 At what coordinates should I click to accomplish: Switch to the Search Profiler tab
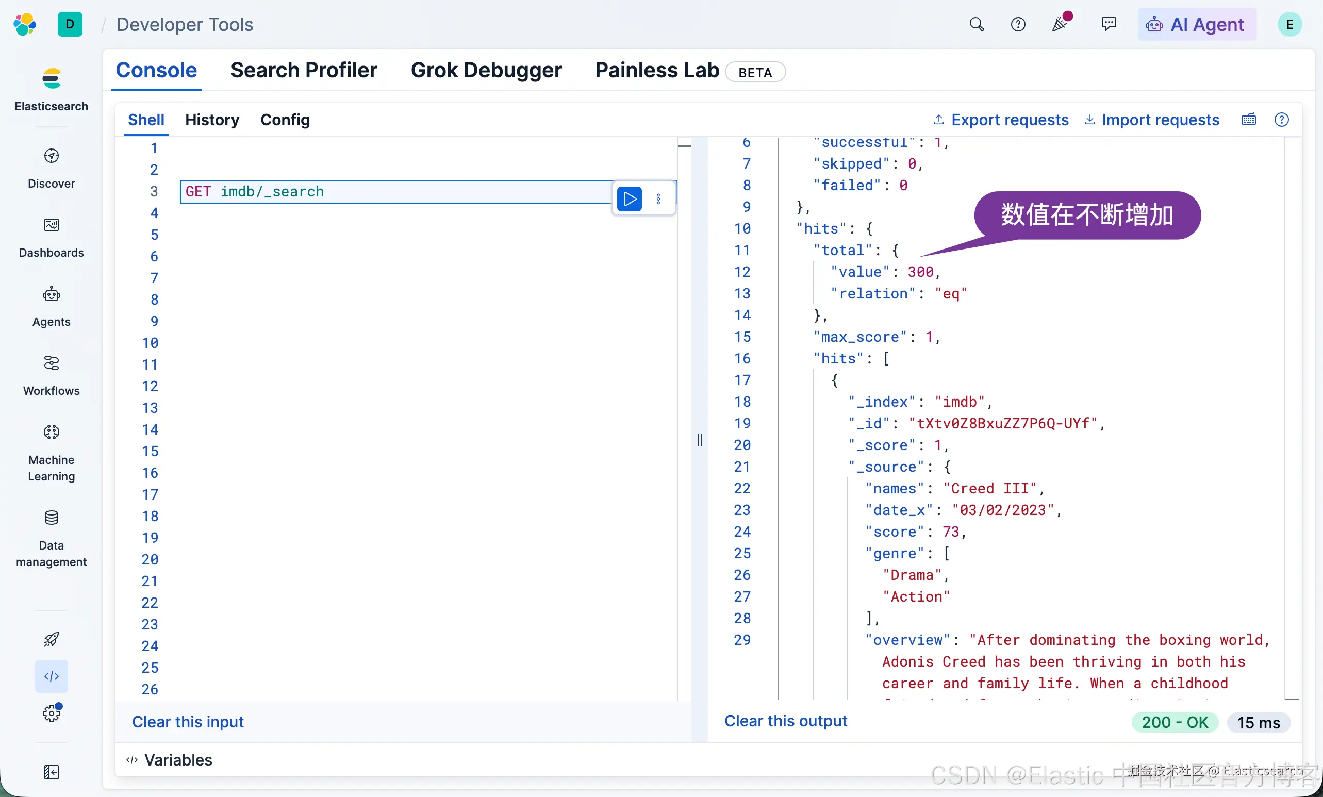tap(304, 70)
